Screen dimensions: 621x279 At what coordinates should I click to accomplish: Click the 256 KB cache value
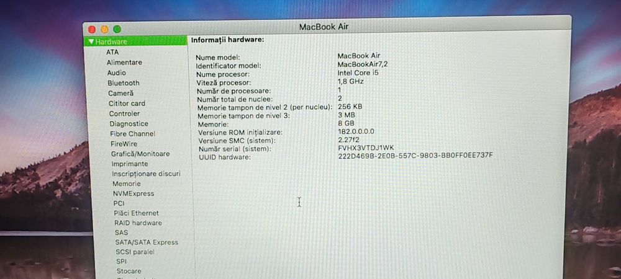tap(350, 107)
